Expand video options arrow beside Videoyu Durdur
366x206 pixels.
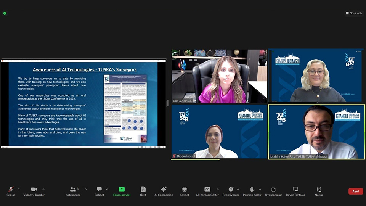point(43,189)
